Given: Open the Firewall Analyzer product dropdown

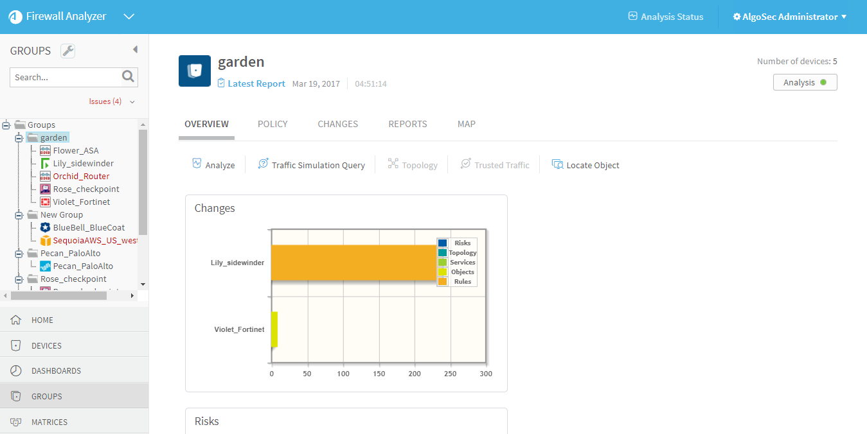Looking at the screenshot, I should [129, 17].
